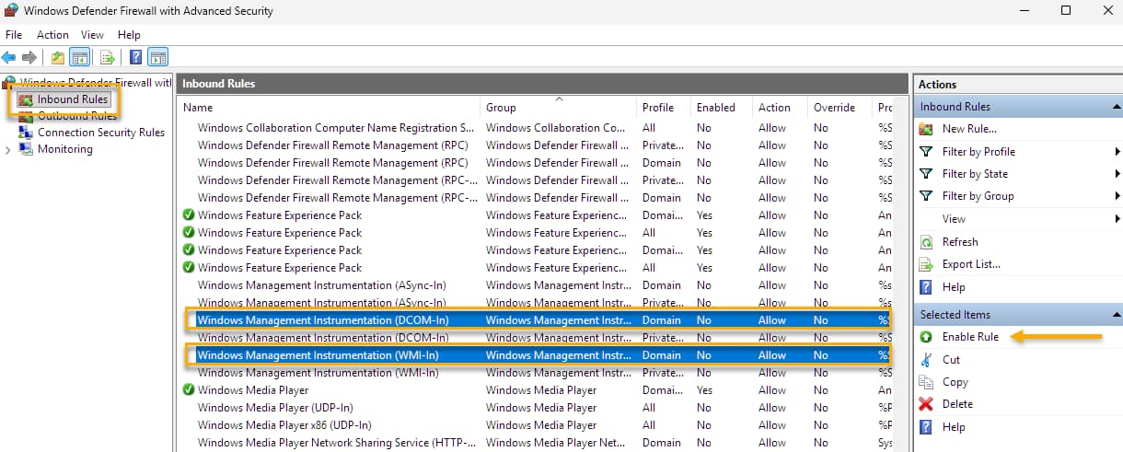This screenshot has width=1123, height=452.
Task: Click the Filter by State funnel icon
Action: click(x=926, y=174)
